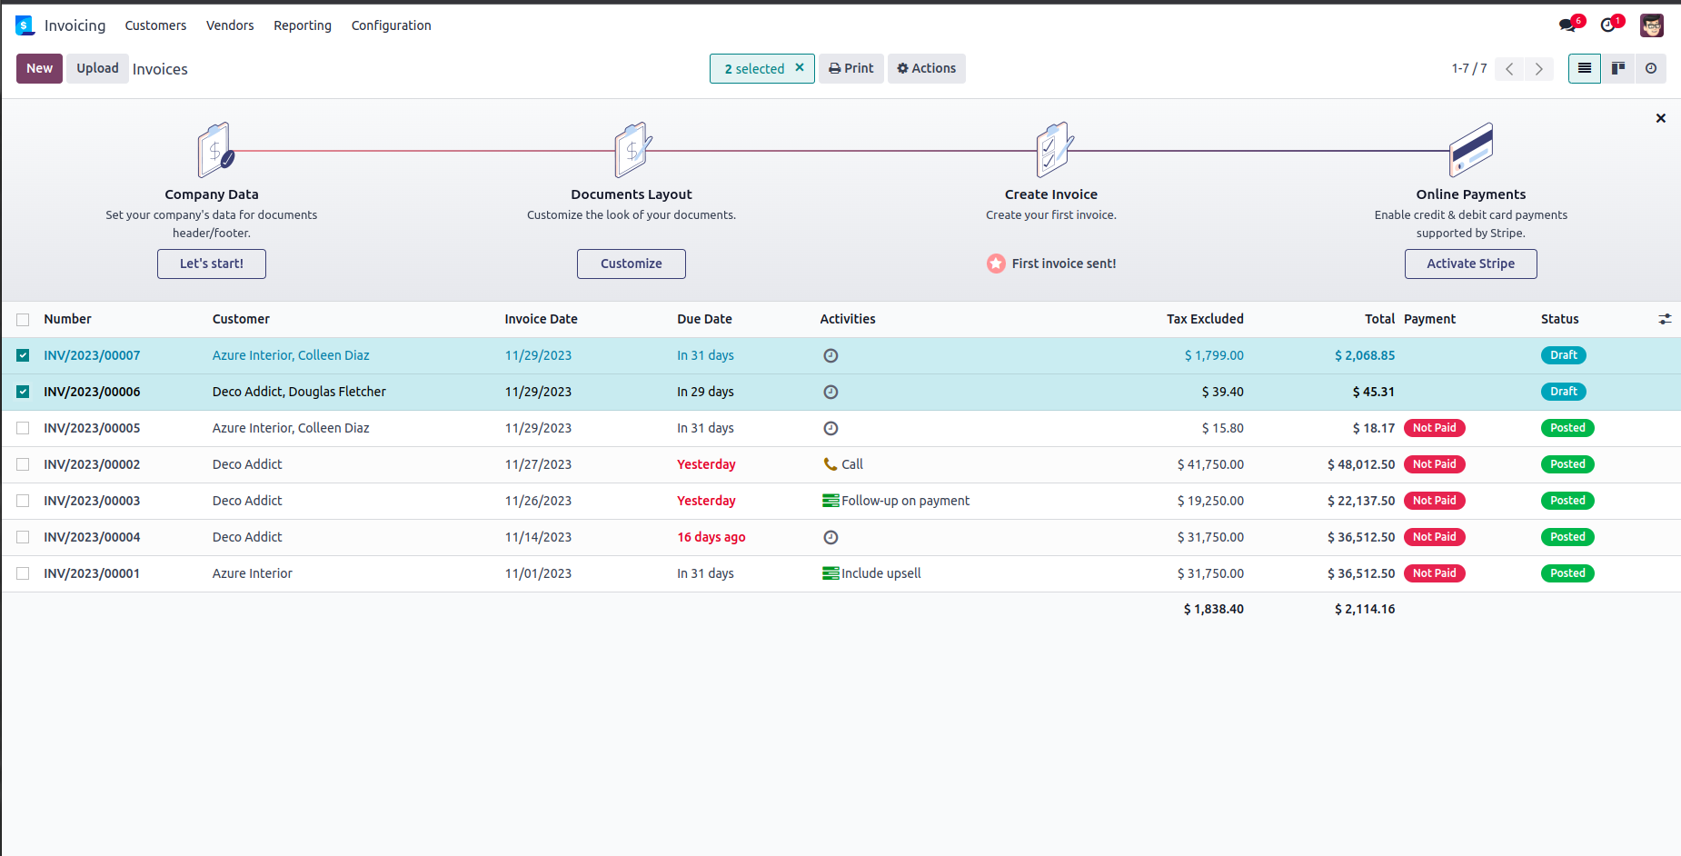Uncheck the INV/2023/00007 row checkbox
This screenshot has height=856, width=1681.
click(x=23, y=355)
